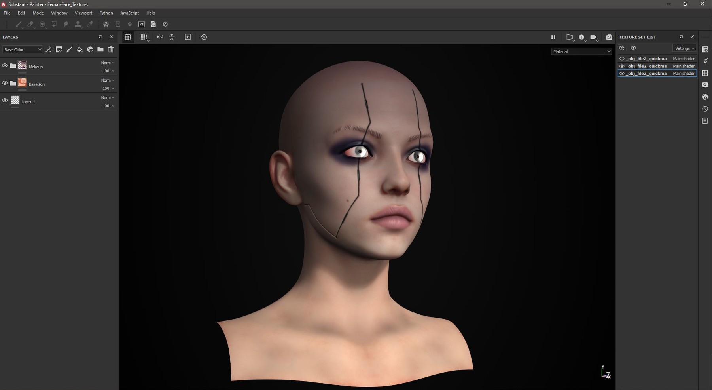Click the Add effect magic wand in Layers panel
This screenshot has width=712, height=390.
(49, 49)
